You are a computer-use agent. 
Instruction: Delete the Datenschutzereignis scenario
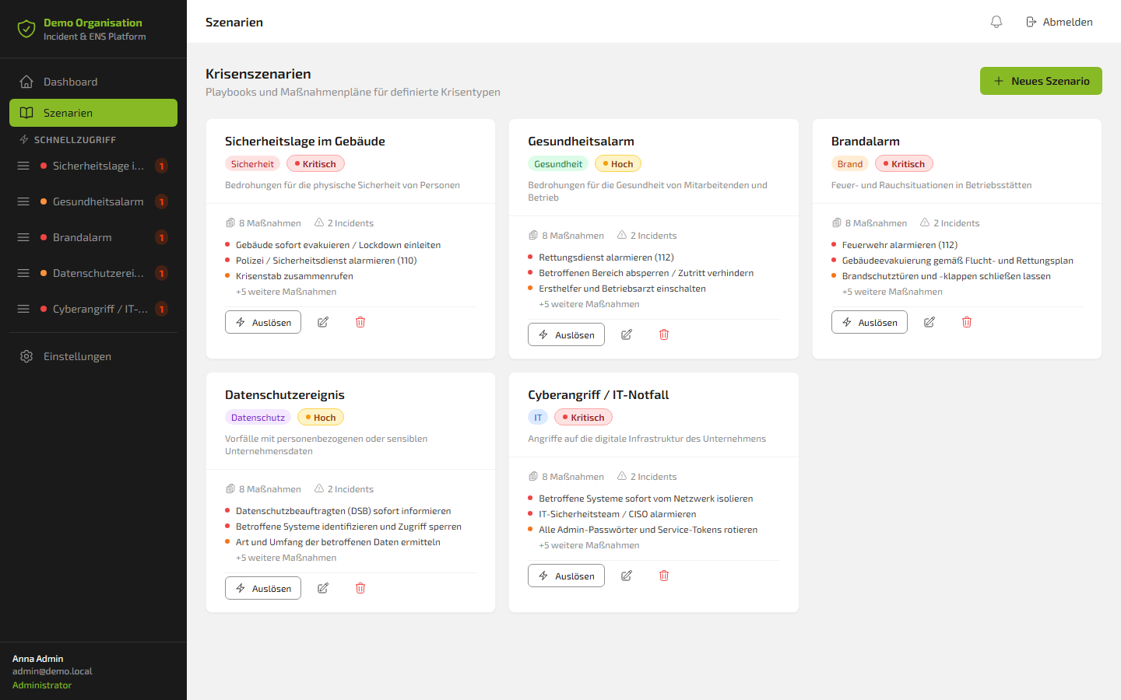click(360, 588)
